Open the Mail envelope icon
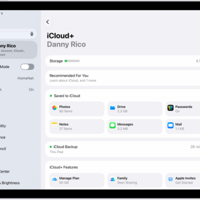 pyautogui.click(x=170, y=125)
